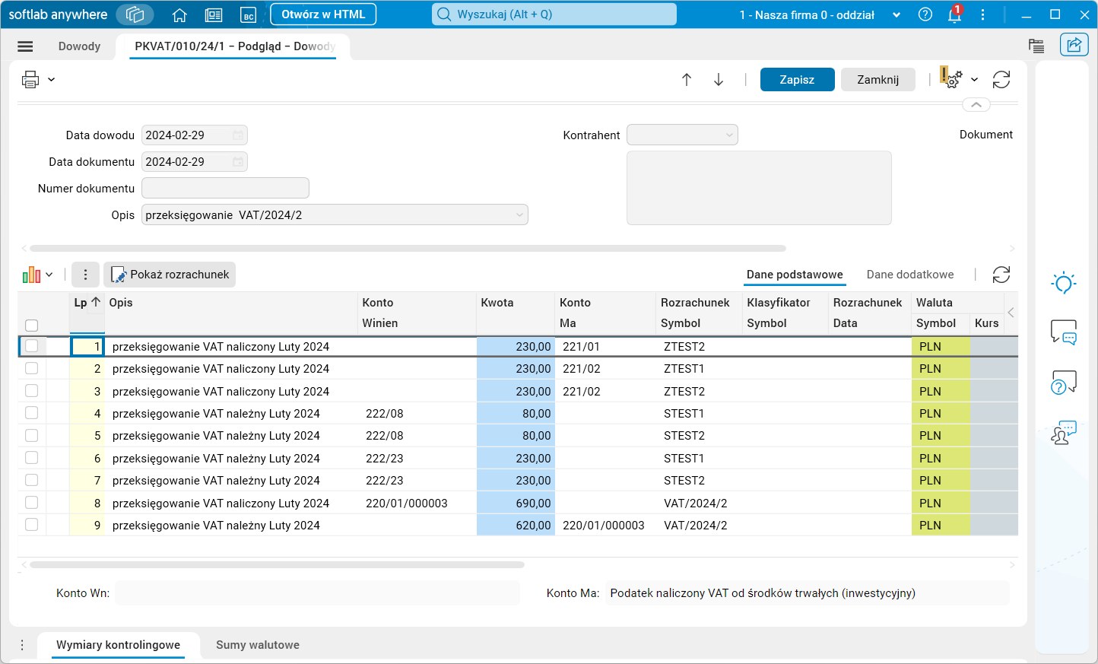Click the horizontal scrollbar below the table
1098x664 pixels.
pyautogui.click(x=277, y=565)
